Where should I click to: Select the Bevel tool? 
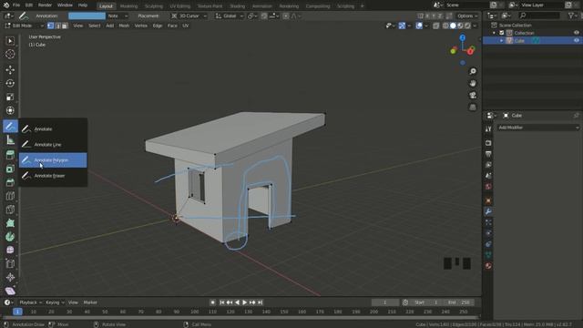tap(10, 182)
